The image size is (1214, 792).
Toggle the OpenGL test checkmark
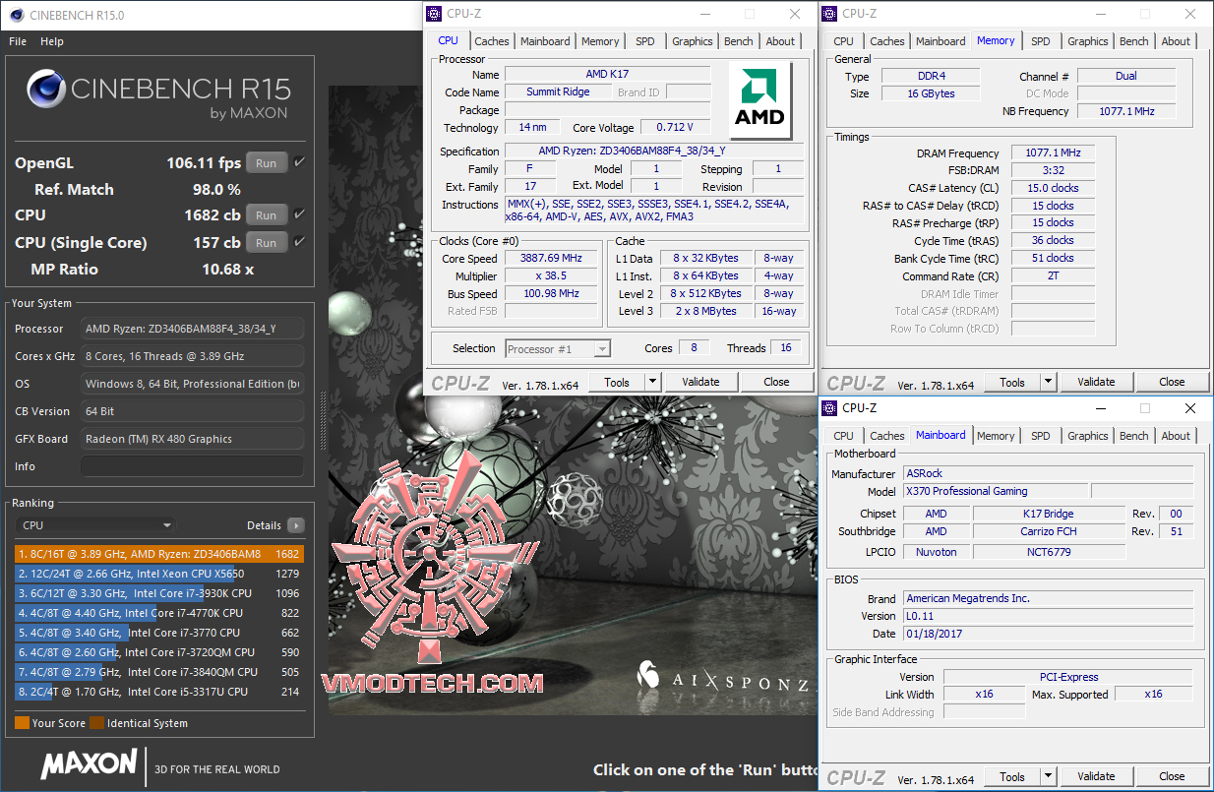(299, 162)
